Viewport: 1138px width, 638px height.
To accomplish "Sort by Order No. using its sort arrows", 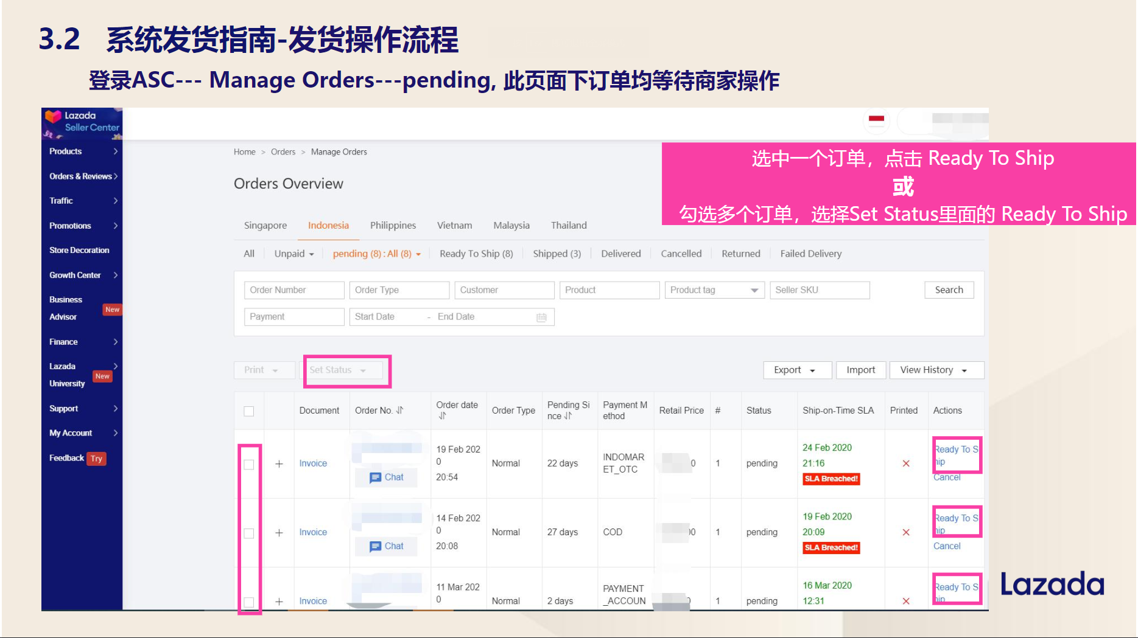I will pyautogui.click(x=399, y=411).
